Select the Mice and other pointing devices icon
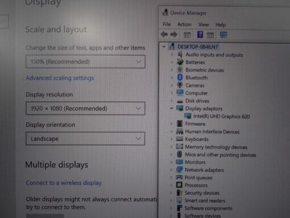 (179, 154)
